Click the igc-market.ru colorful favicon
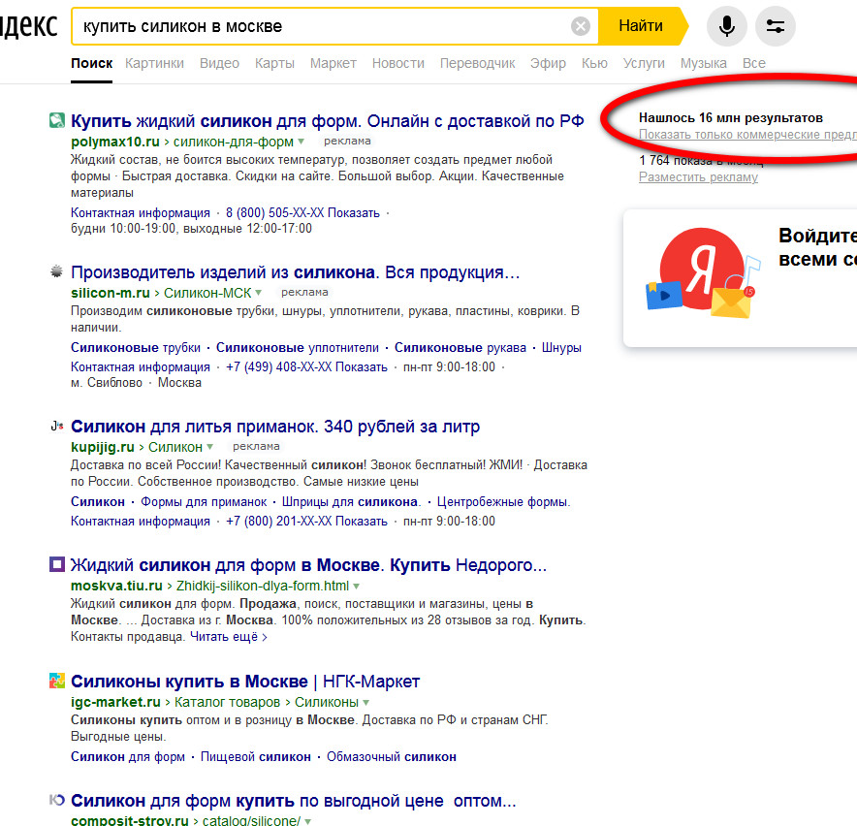Image resolution: width=857 pixels, height=826 pixels. 57,681
